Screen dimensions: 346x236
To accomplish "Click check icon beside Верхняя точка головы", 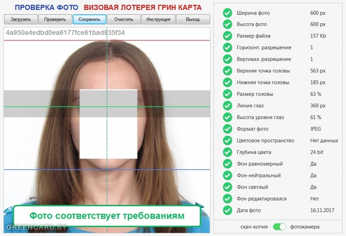I will click(227, 71).
